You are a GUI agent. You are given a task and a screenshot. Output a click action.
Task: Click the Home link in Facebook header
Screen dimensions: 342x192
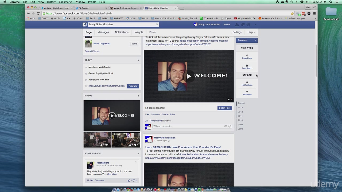[227, 25]
